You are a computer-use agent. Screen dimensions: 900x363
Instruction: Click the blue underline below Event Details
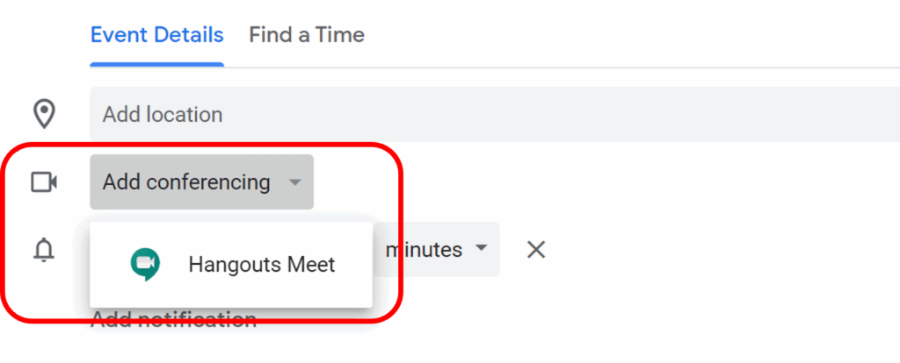click(157, 63)
